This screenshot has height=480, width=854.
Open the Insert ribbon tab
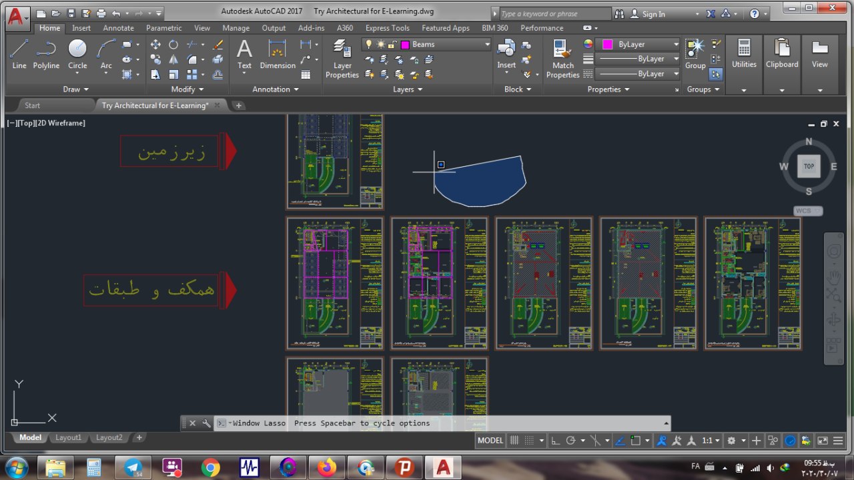coord(81,28)
